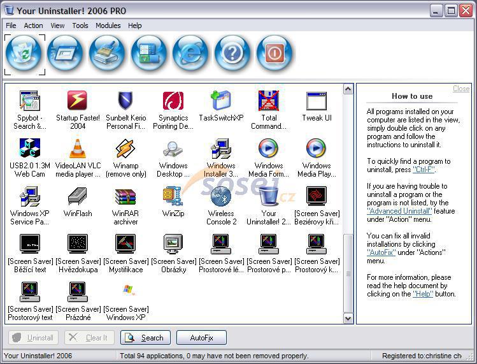Viewport: 477px width, 364px height.
Task: Close the How to use panel
Action: point(461,89)
